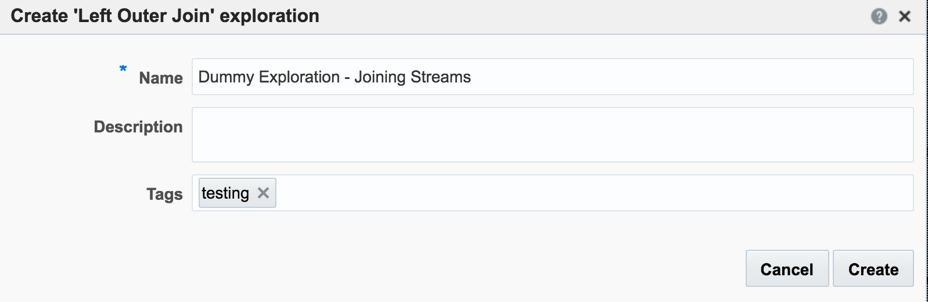
Task: Click the empty area of Tags field
Action: click(x=581, y=193)
